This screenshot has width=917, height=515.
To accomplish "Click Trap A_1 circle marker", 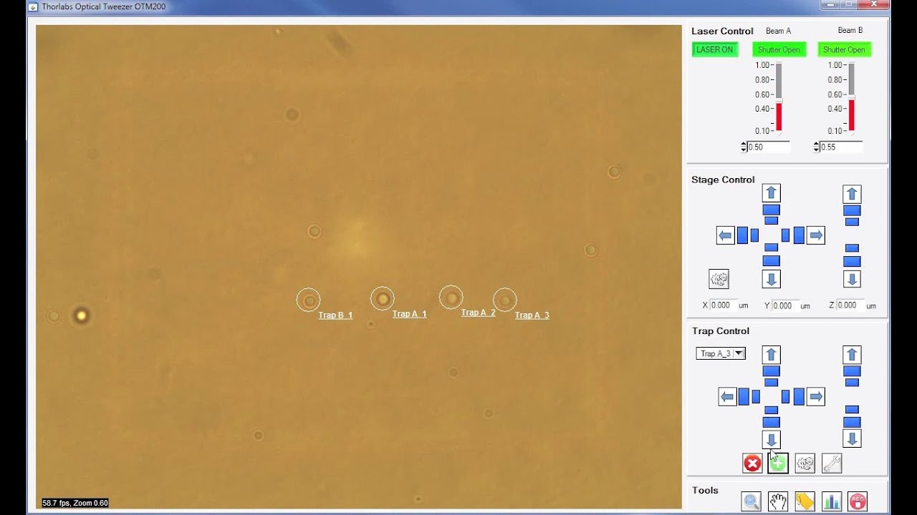I will pyautogui.click(x=383, y=298).
